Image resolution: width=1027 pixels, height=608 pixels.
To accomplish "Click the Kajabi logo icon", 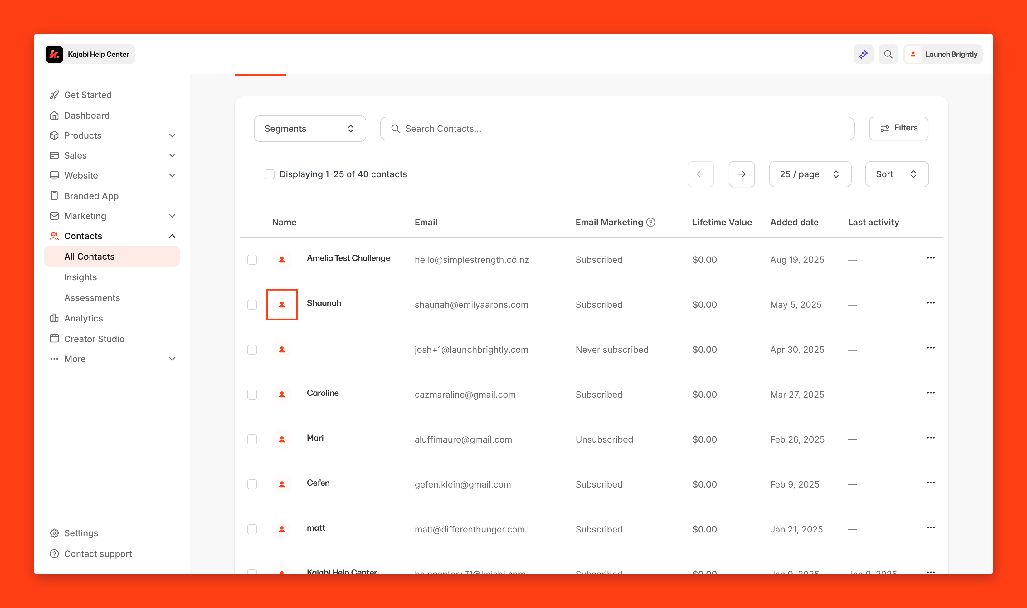I will click(55, 55).
